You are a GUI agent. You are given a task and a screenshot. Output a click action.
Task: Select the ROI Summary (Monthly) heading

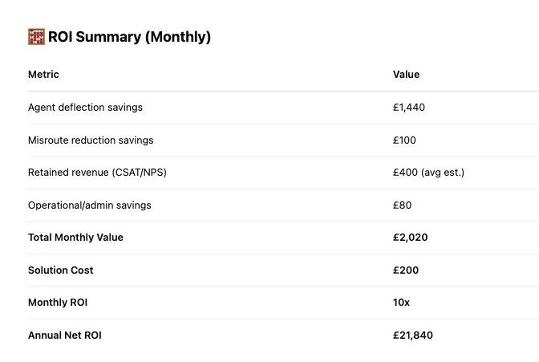tap(129, 37)
